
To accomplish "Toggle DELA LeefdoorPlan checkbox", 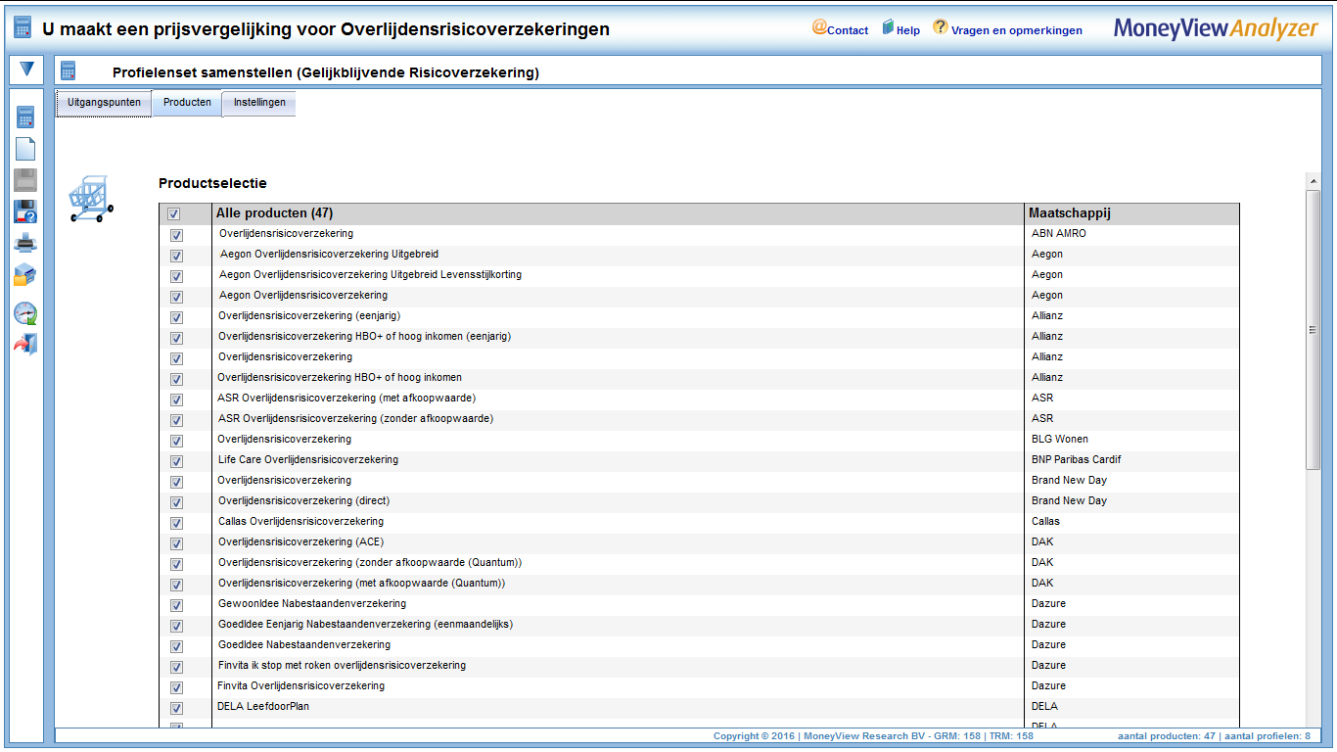I will 176,708.
